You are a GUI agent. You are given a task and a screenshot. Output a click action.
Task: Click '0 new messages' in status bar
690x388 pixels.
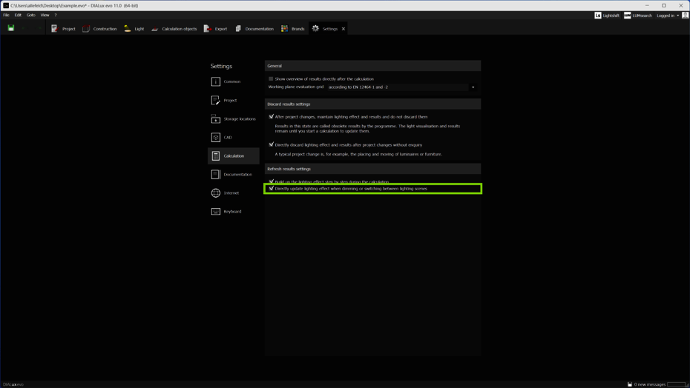pyautogui.click(x=646, y=384)
